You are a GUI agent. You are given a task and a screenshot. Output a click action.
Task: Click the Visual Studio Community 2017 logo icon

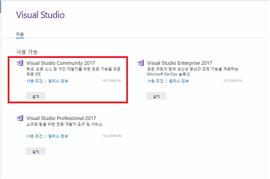[20, 63]
